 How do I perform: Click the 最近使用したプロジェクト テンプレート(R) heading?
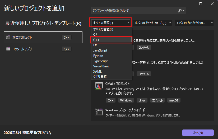[x=43, y=23]
